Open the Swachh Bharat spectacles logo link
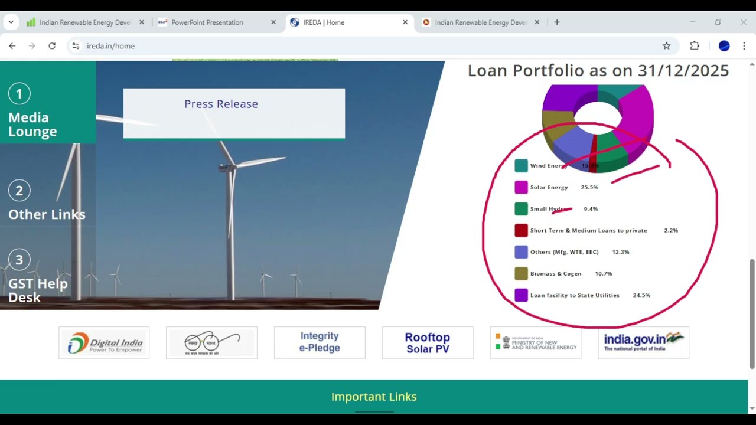This screenshot has height=425, width=756. click(211, 342)
